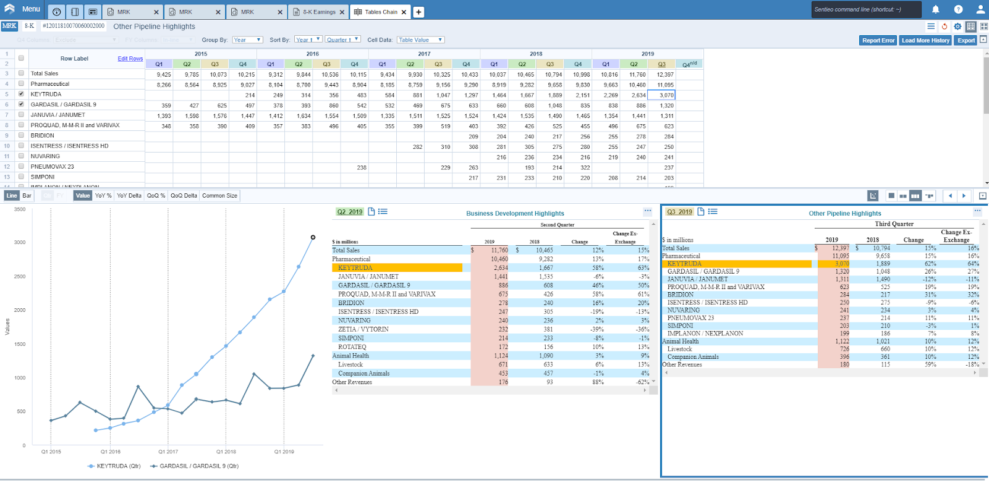
Task: Select the four-grid layout icon
Action: click(984, 26)
